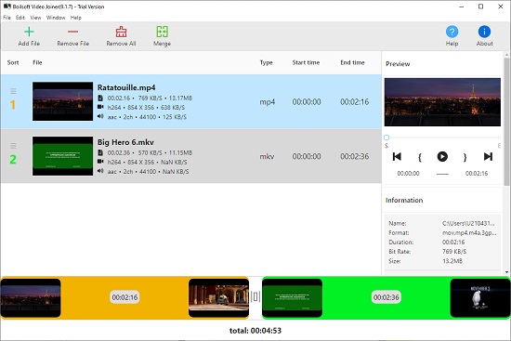Jump to start with the previous button
The height and width of the screenshot is (341, 511).
click(x=397, y=157)
